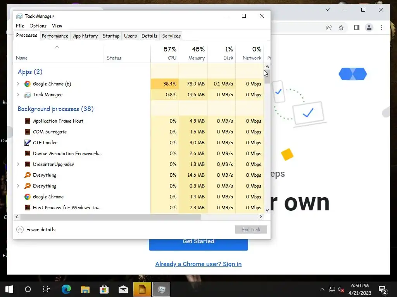397x297 pixels.
Task: Click the DissenterUpgrader process icon
Action: (28, 164)
